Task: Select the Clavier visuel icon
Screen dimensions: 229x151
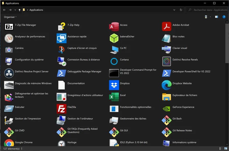Action: [166, 50]
